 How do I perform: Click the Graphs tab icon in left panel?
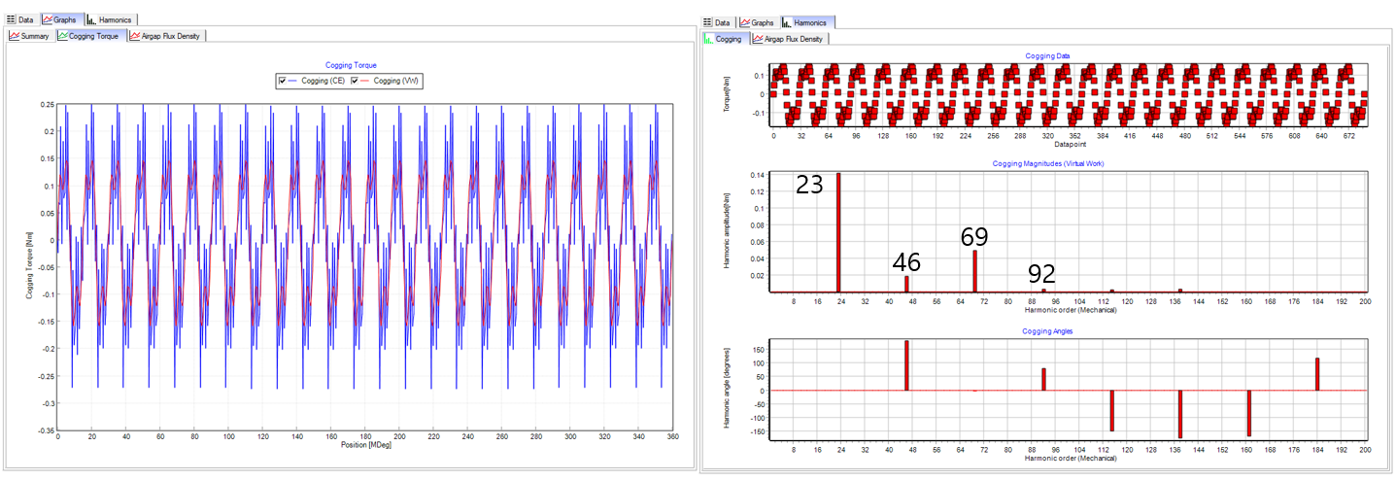point(49,19)
